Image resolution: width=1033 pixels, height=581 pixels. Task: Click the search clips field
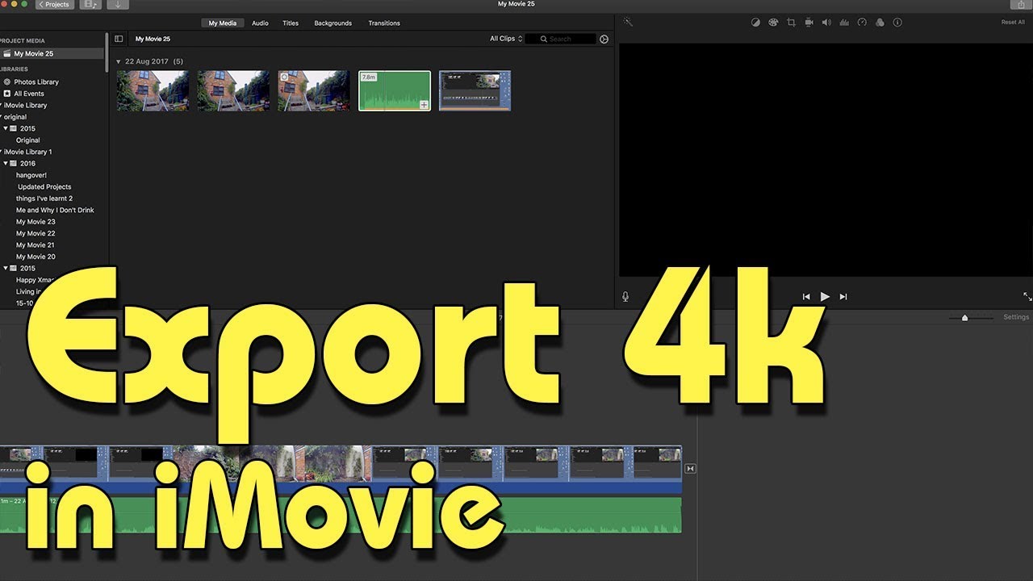[x=561, y=39]
